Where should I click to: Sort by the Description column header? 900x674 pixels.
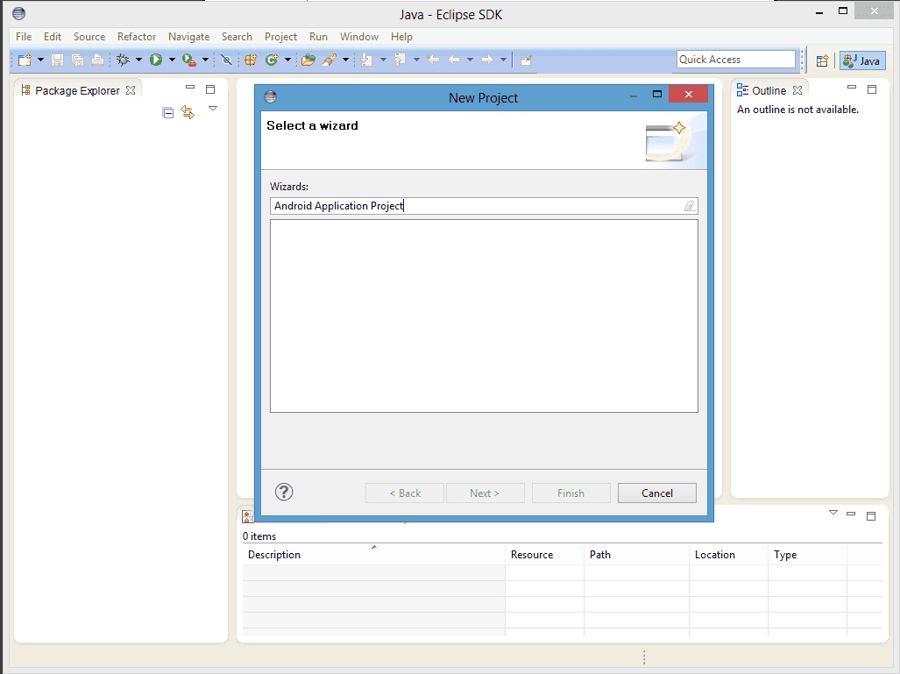pyautogui.click(x=373, y=555)
